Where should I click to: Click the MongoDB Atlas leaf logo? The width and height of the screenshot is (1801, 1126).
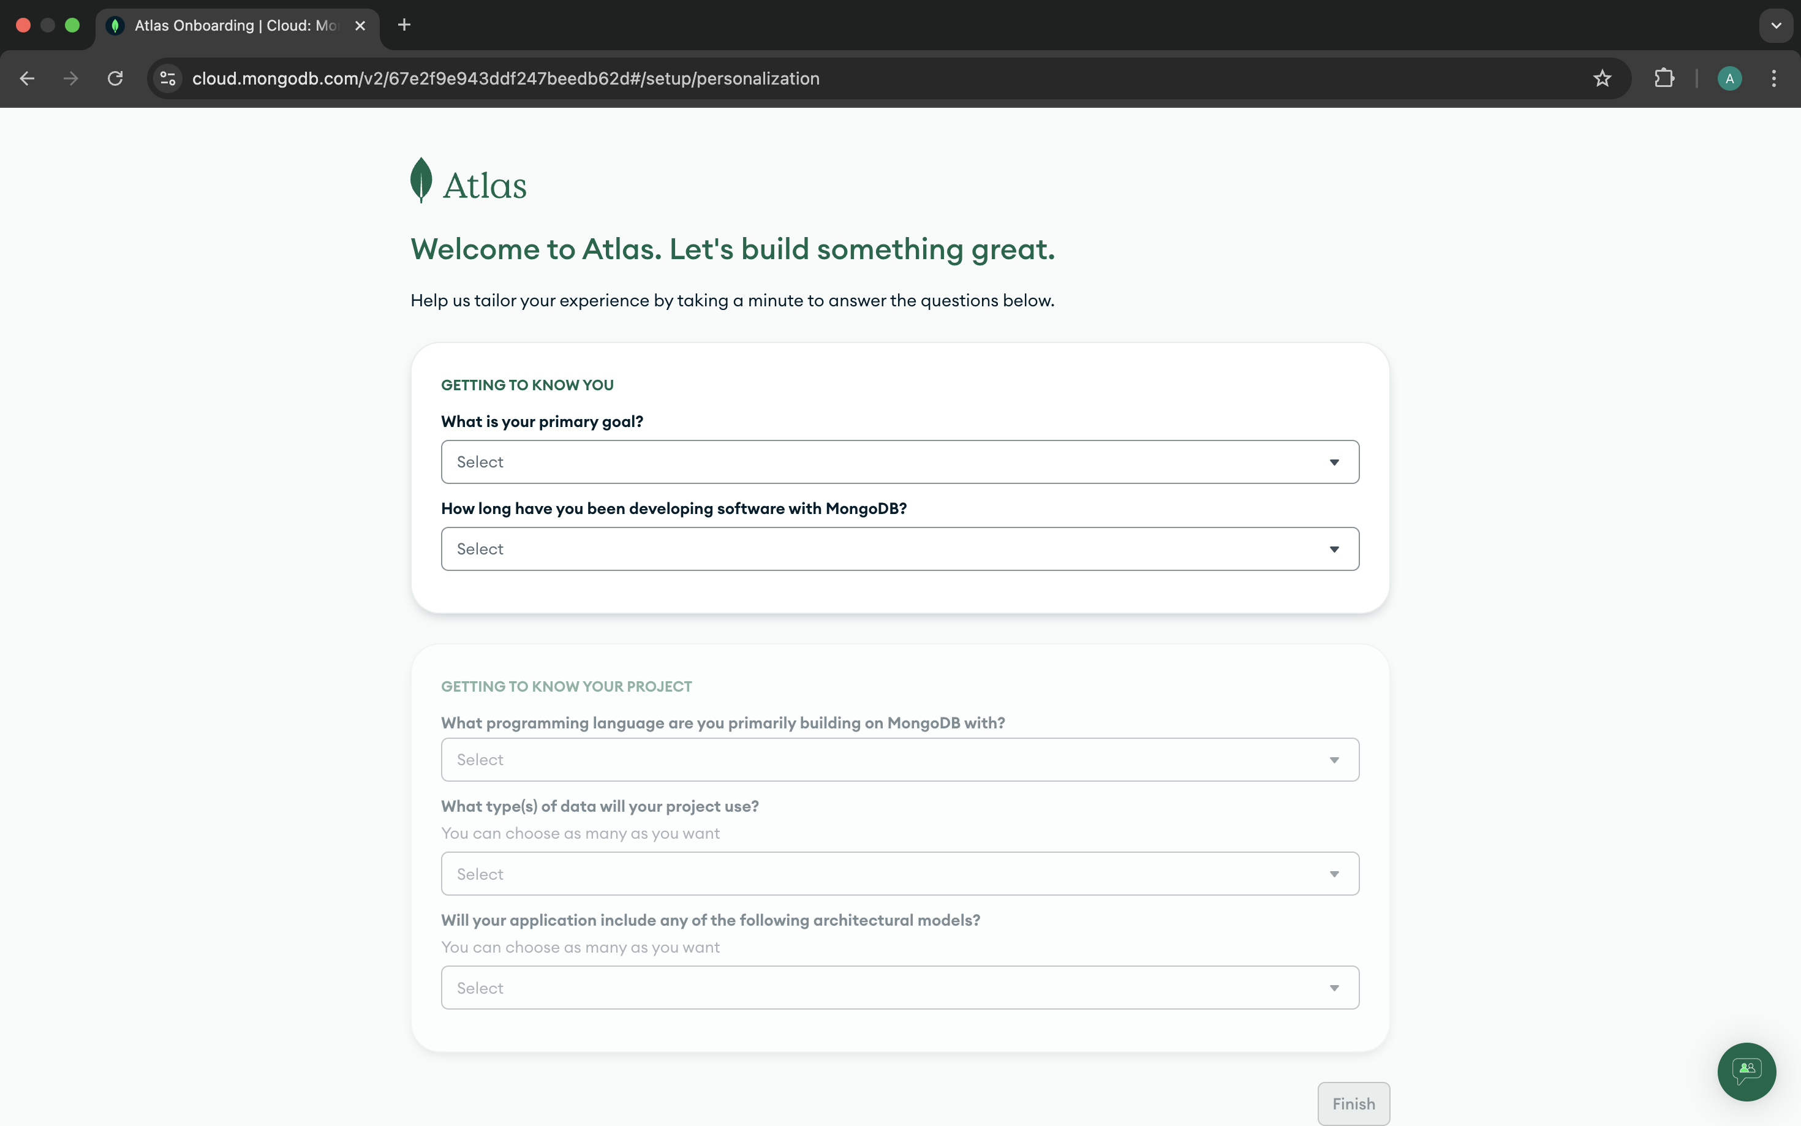point(421,179)
